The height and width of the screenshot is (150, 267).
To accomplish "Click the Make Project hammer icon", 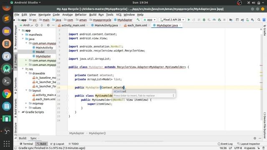I will (138, 20).
